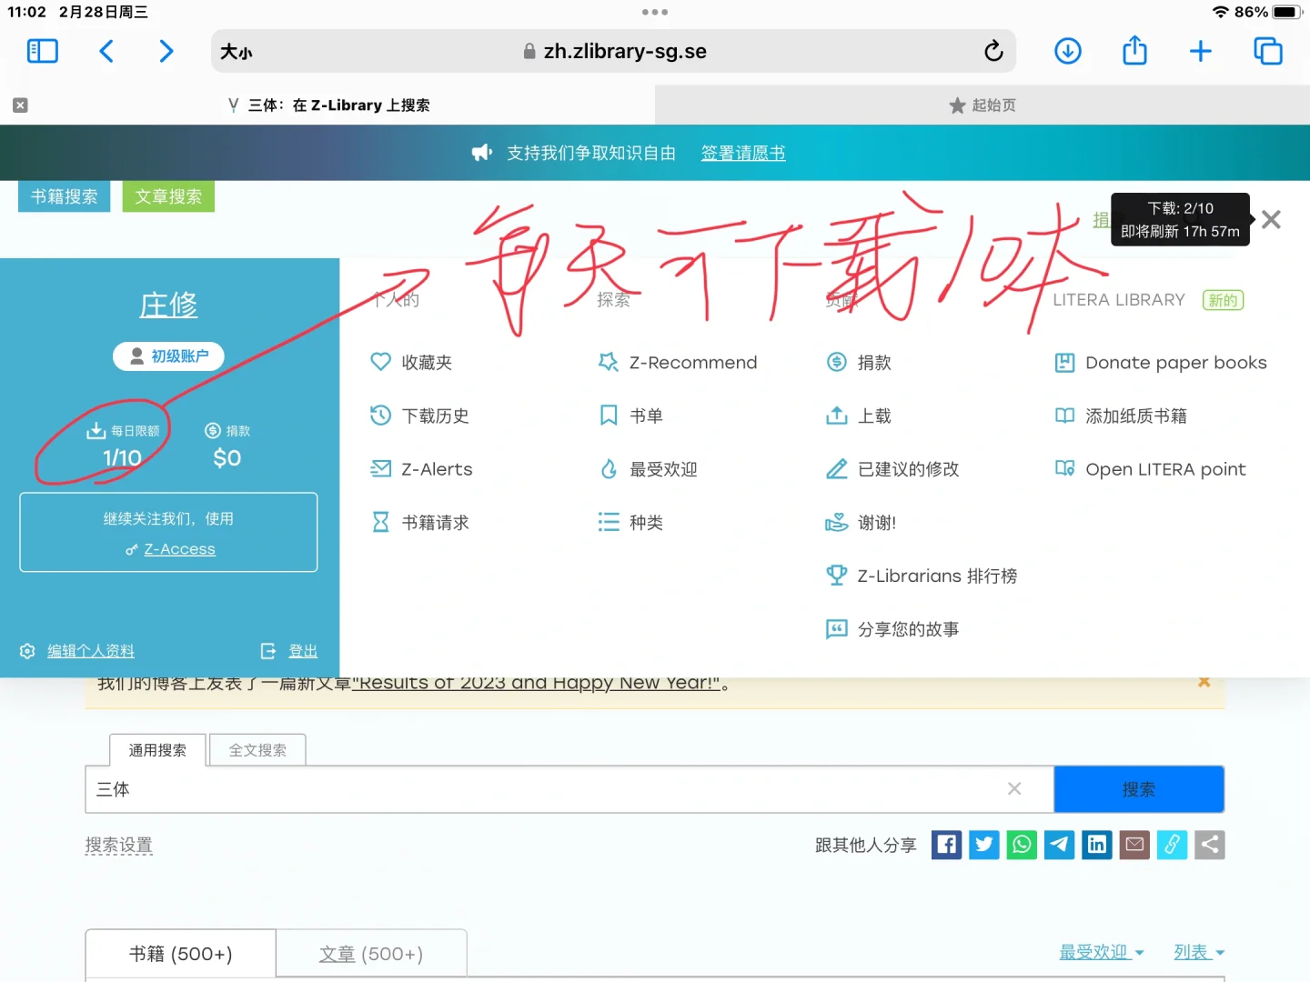1310x982 pixels.
Task: Click the blue 搜索 button
Action: 1139,789
